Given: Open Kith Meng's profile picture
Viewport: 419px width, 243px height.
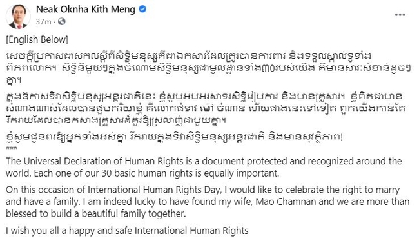Looking at the screenshot, I should (18, 16).
